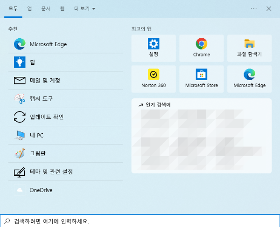This screenshot has height=227, width=280.
Task: Click the update check refresh arrows icon
Action: coord(20,117)
